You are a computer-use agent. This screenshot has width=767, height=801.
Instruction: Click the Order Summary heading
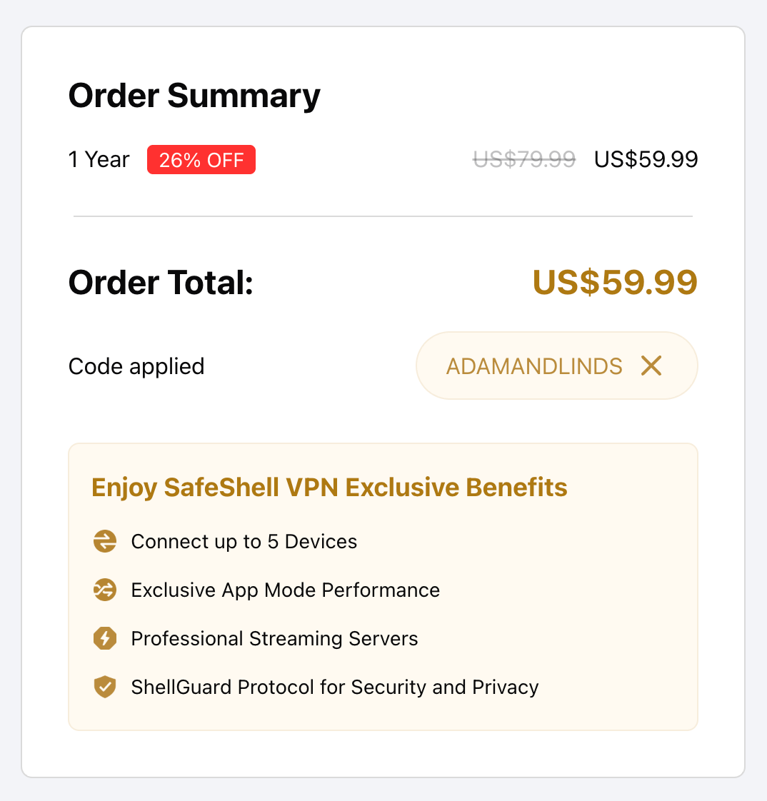(x=194, y=96)
